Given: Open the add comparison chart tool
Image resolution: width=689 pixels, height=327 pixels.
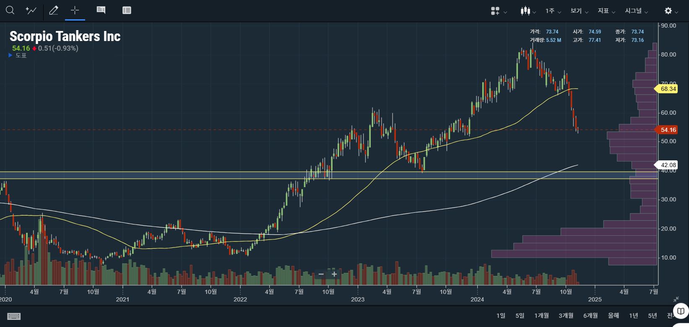Looking at the screenshot, I should click(x=31, y=10).
